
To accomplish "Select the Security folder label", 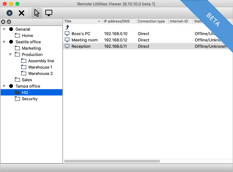I will [29, 99].
